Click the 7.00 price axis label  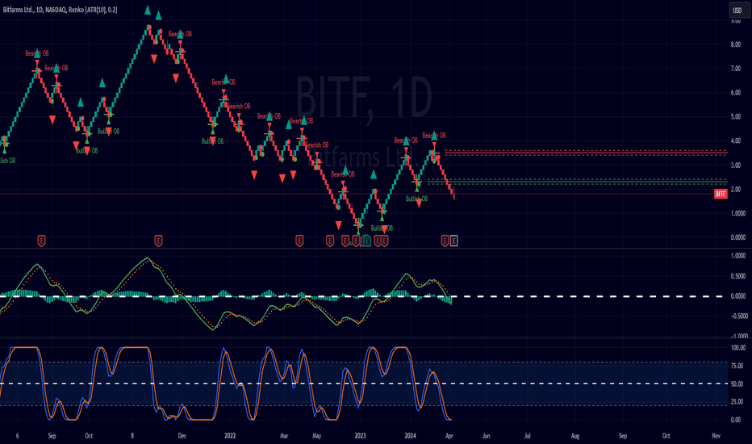(736, 69)
